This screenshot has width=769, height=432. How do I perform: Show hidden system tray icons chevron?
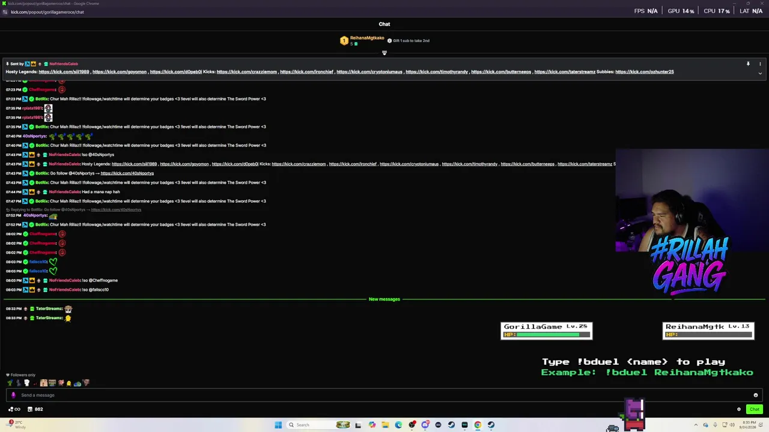tap(696, 425)
